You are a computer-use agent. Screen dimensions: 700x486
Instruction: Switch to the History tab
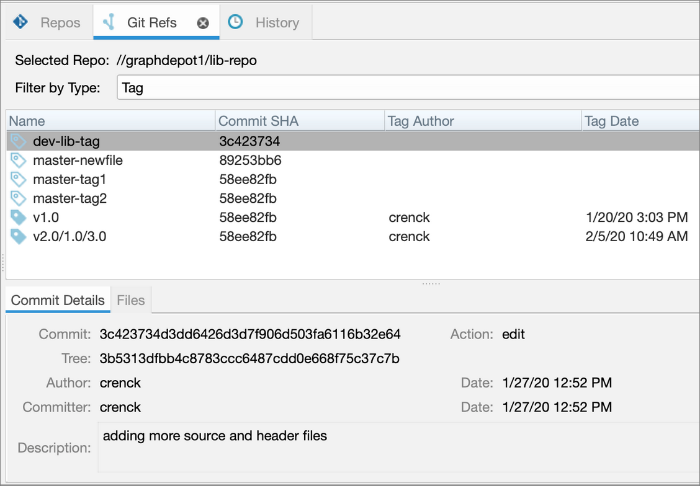[x=277, y=23]
